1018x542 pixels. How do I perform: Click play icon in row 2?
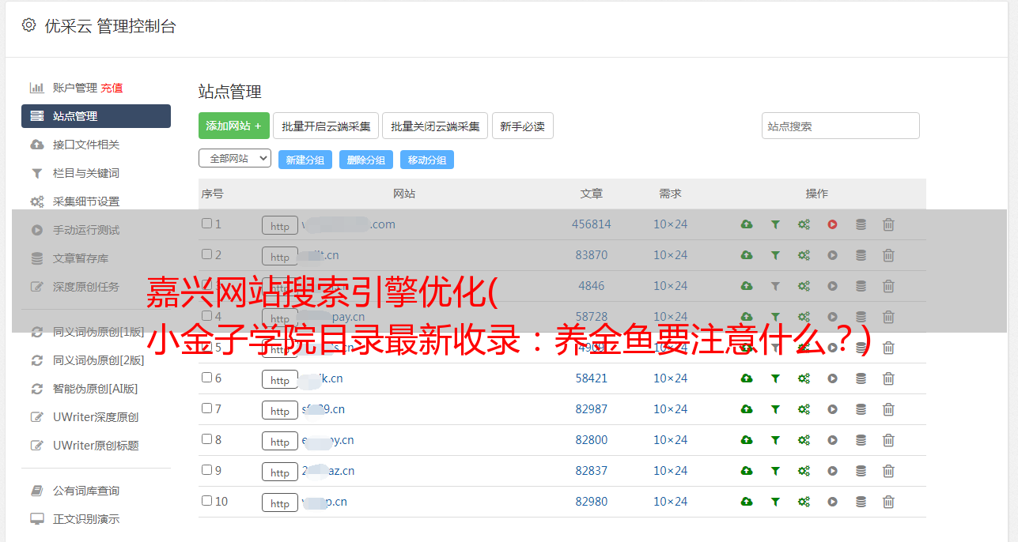click(x=832, y=255)
